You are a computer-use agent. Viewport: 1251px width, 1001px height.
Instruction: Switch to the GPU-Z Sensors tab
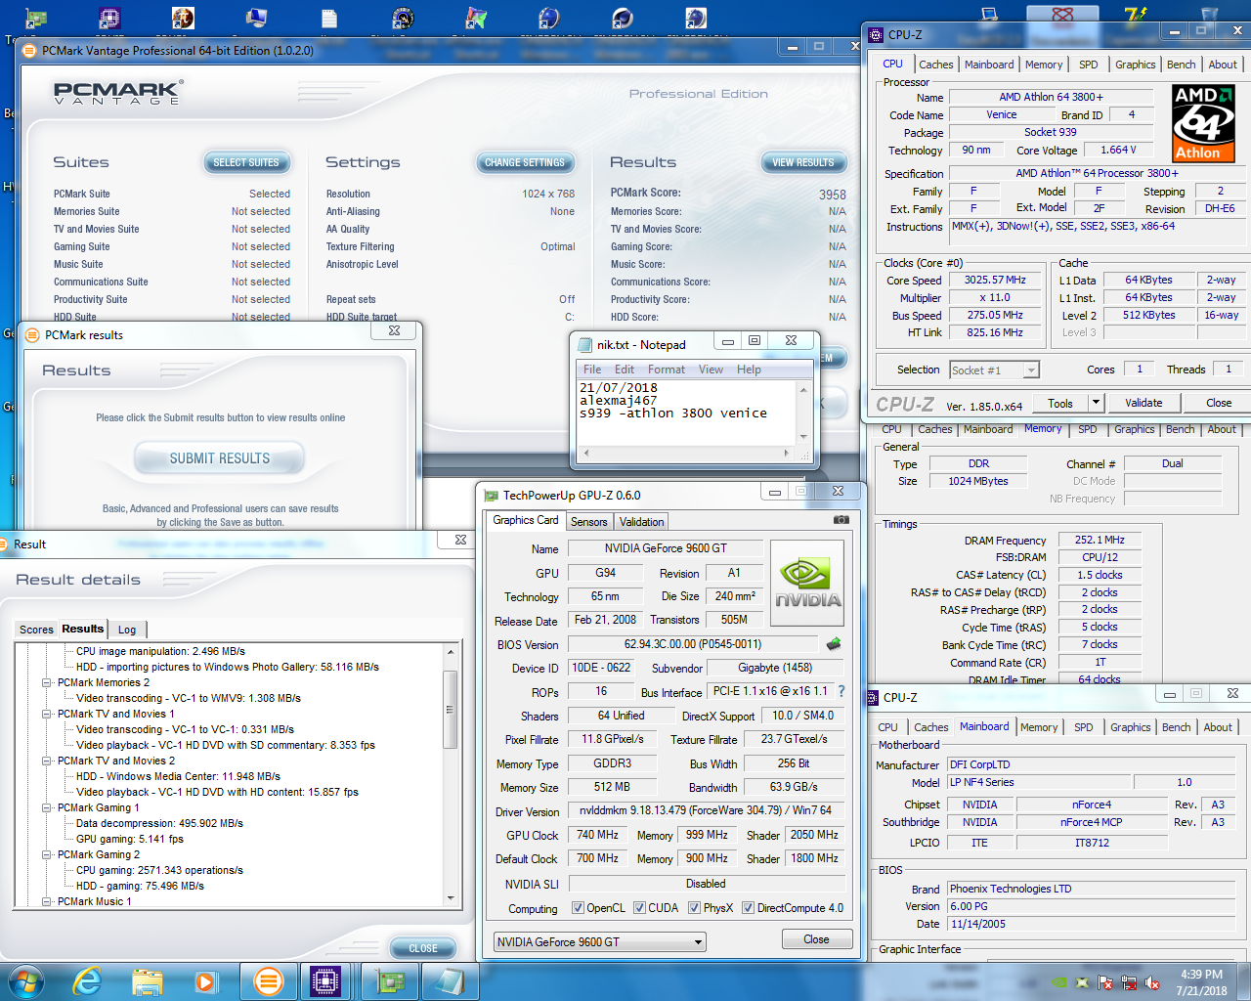coord(588,522)
